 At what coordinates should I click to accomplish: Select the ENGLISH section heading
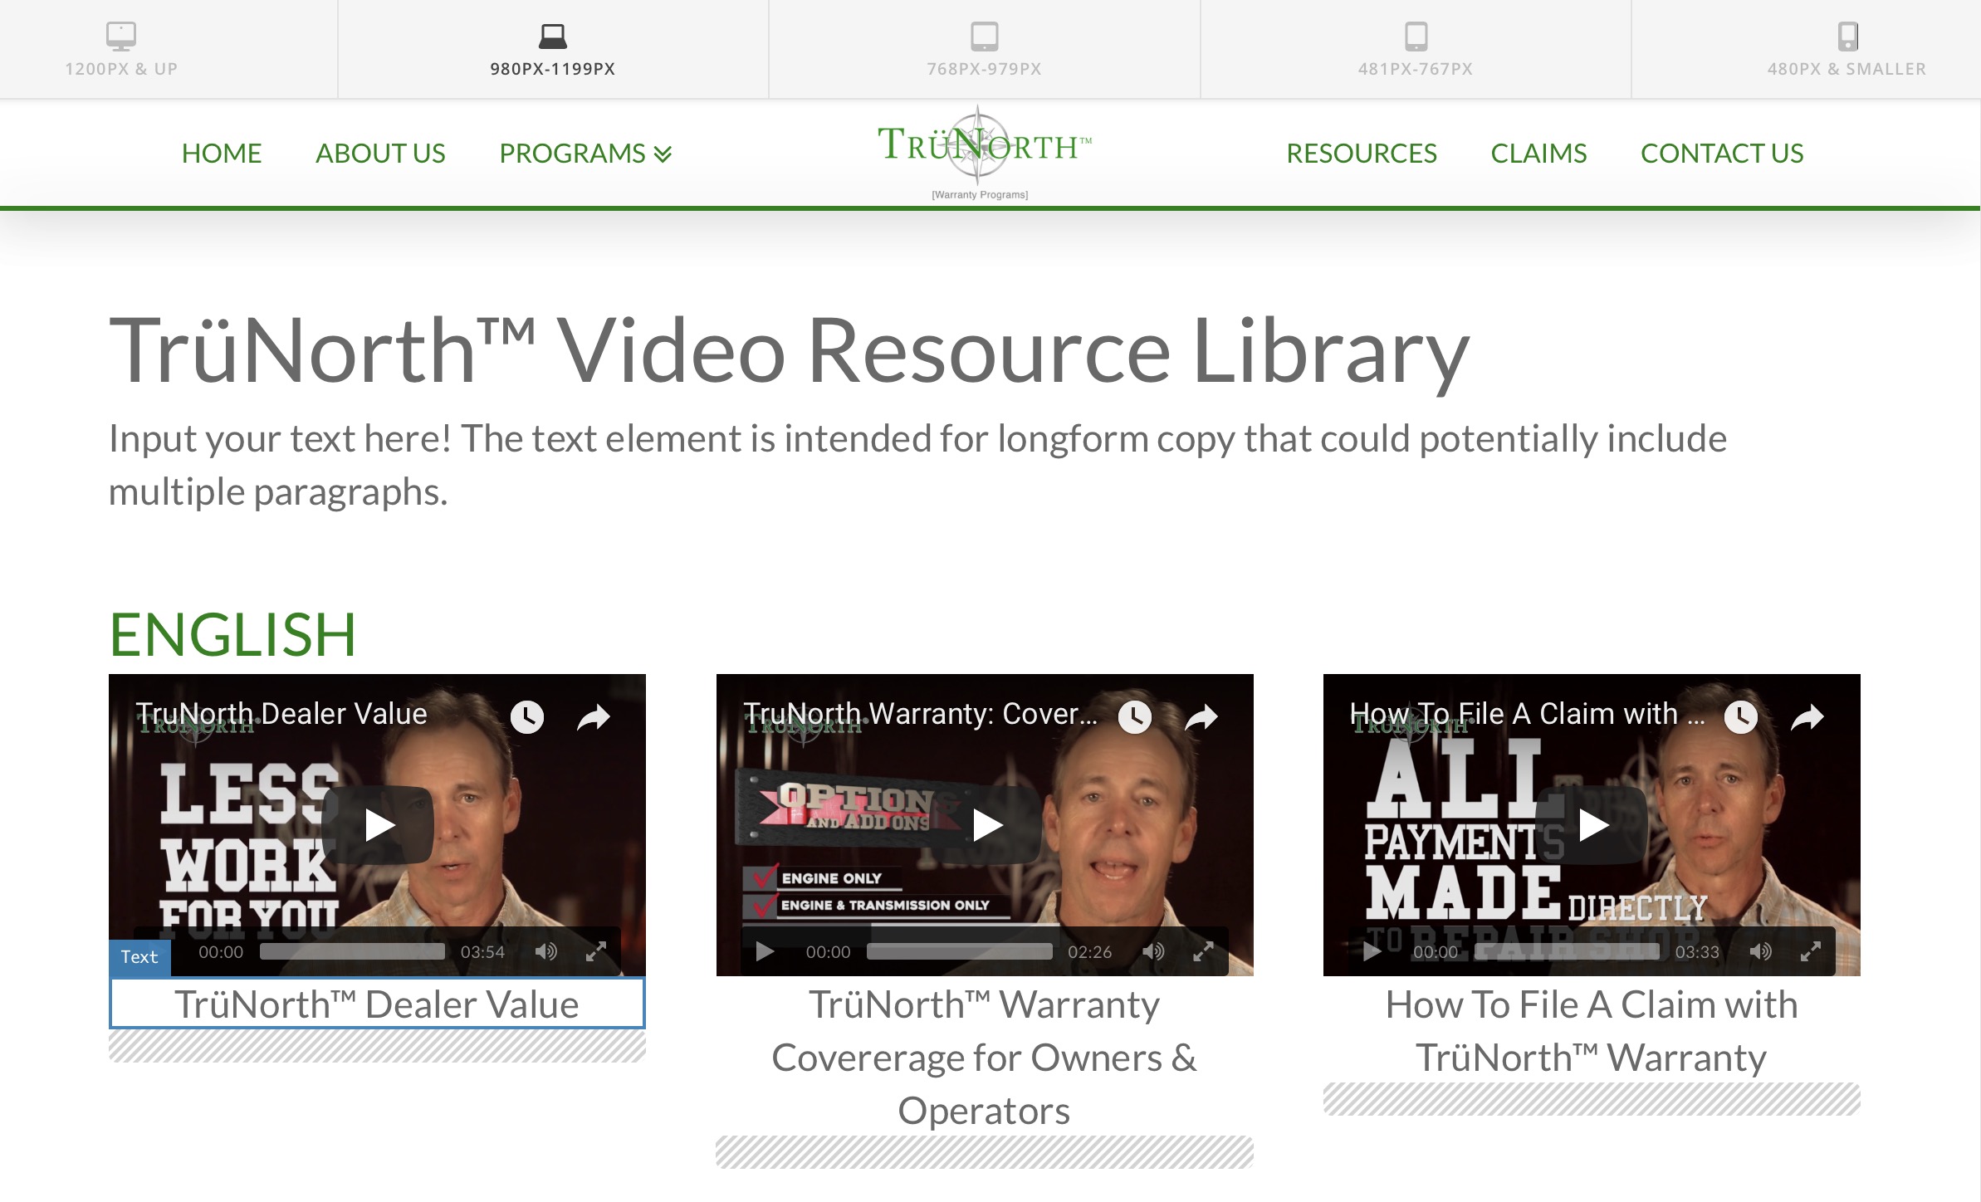coord(232,635)
